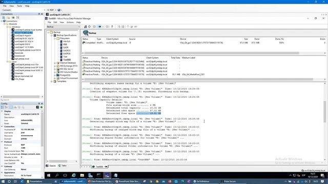The width and height of the screenshot is (328, 184).
Task: Collapse the Filesystem tree node
Action: tap(55, 38)
